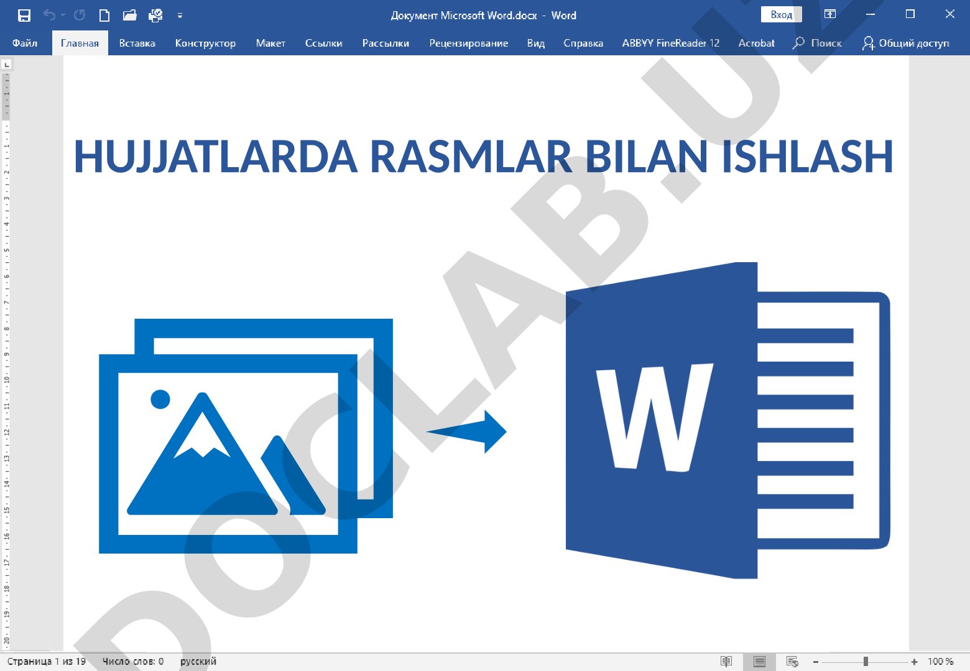Open the Макет tab
This screenshot has height=671, width=970.
[x=270, y=43]
